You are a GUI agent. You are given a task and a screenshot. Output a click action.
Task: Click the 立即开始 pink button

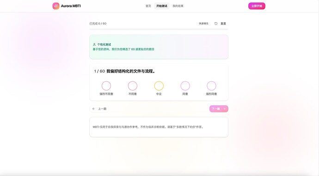257,6
